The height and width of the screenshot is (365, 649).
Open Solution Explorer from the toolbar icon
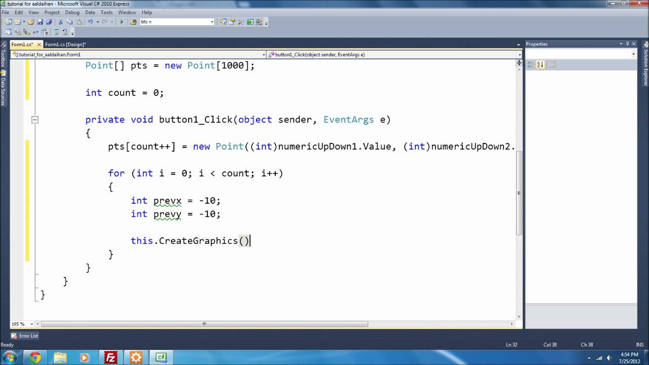[x=223, y=22]
